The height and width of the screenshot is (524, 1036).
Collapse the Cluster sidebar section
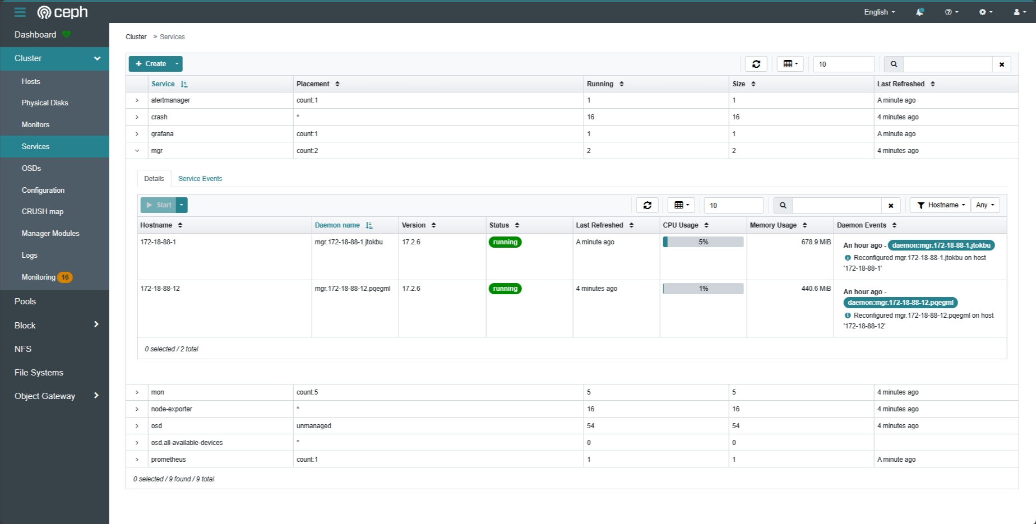coord(54,58)
